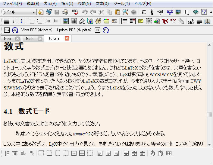Open the Font dropdown button
213x165 pixels.
click(x=160, y=12)
